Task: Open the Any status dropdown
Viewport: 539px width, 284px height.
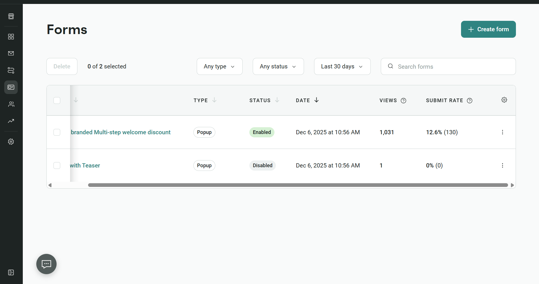Action: (278, 66)
